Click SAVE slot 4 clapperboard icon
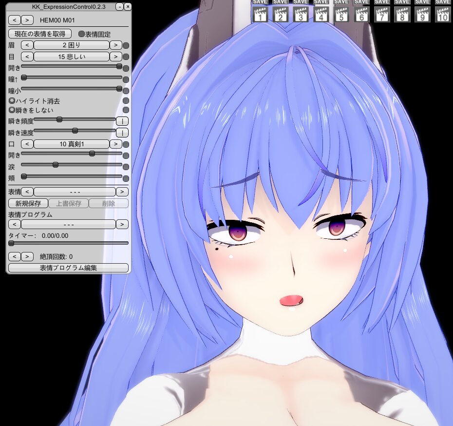Viewport: 453px width, 426px height. [321, 15]
